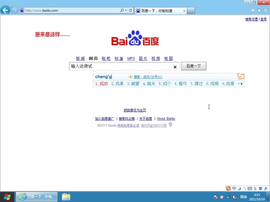Toggle half/full width moon icon

[x=239, y=189]
